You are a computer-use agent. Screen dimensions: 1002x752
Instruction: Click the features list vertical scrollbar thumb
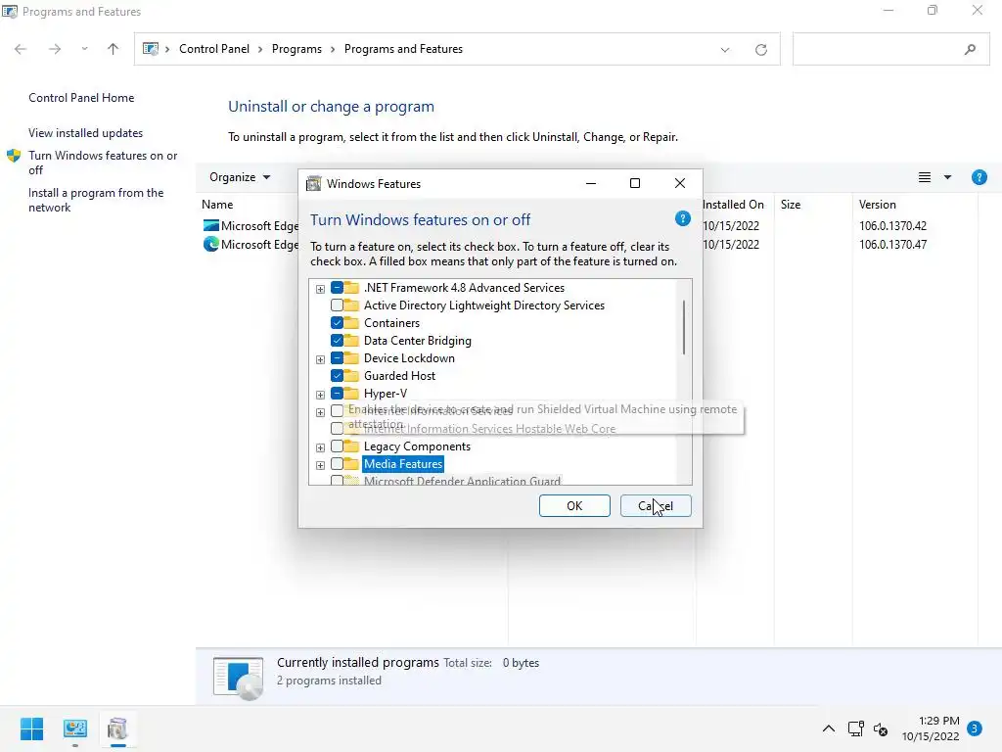[x=684, y=327]
